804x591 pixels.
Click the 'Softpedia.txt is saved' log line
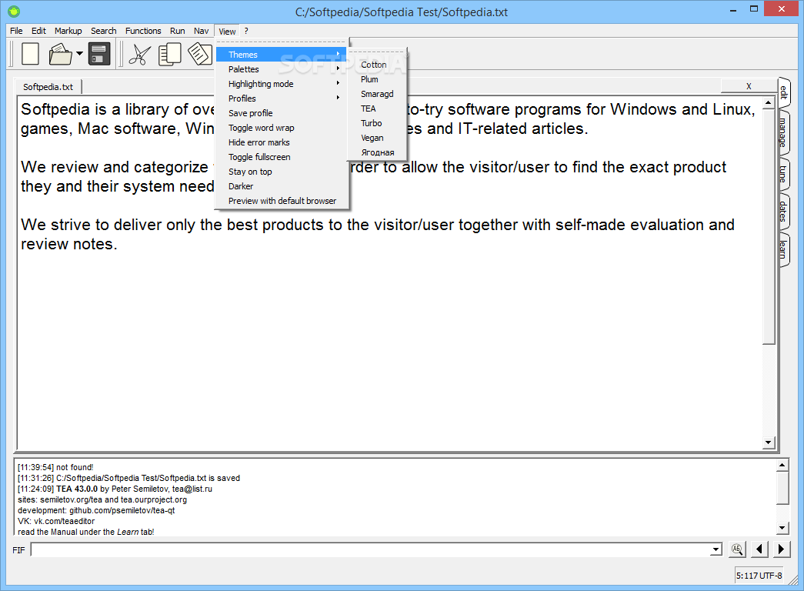click(128, 478)
